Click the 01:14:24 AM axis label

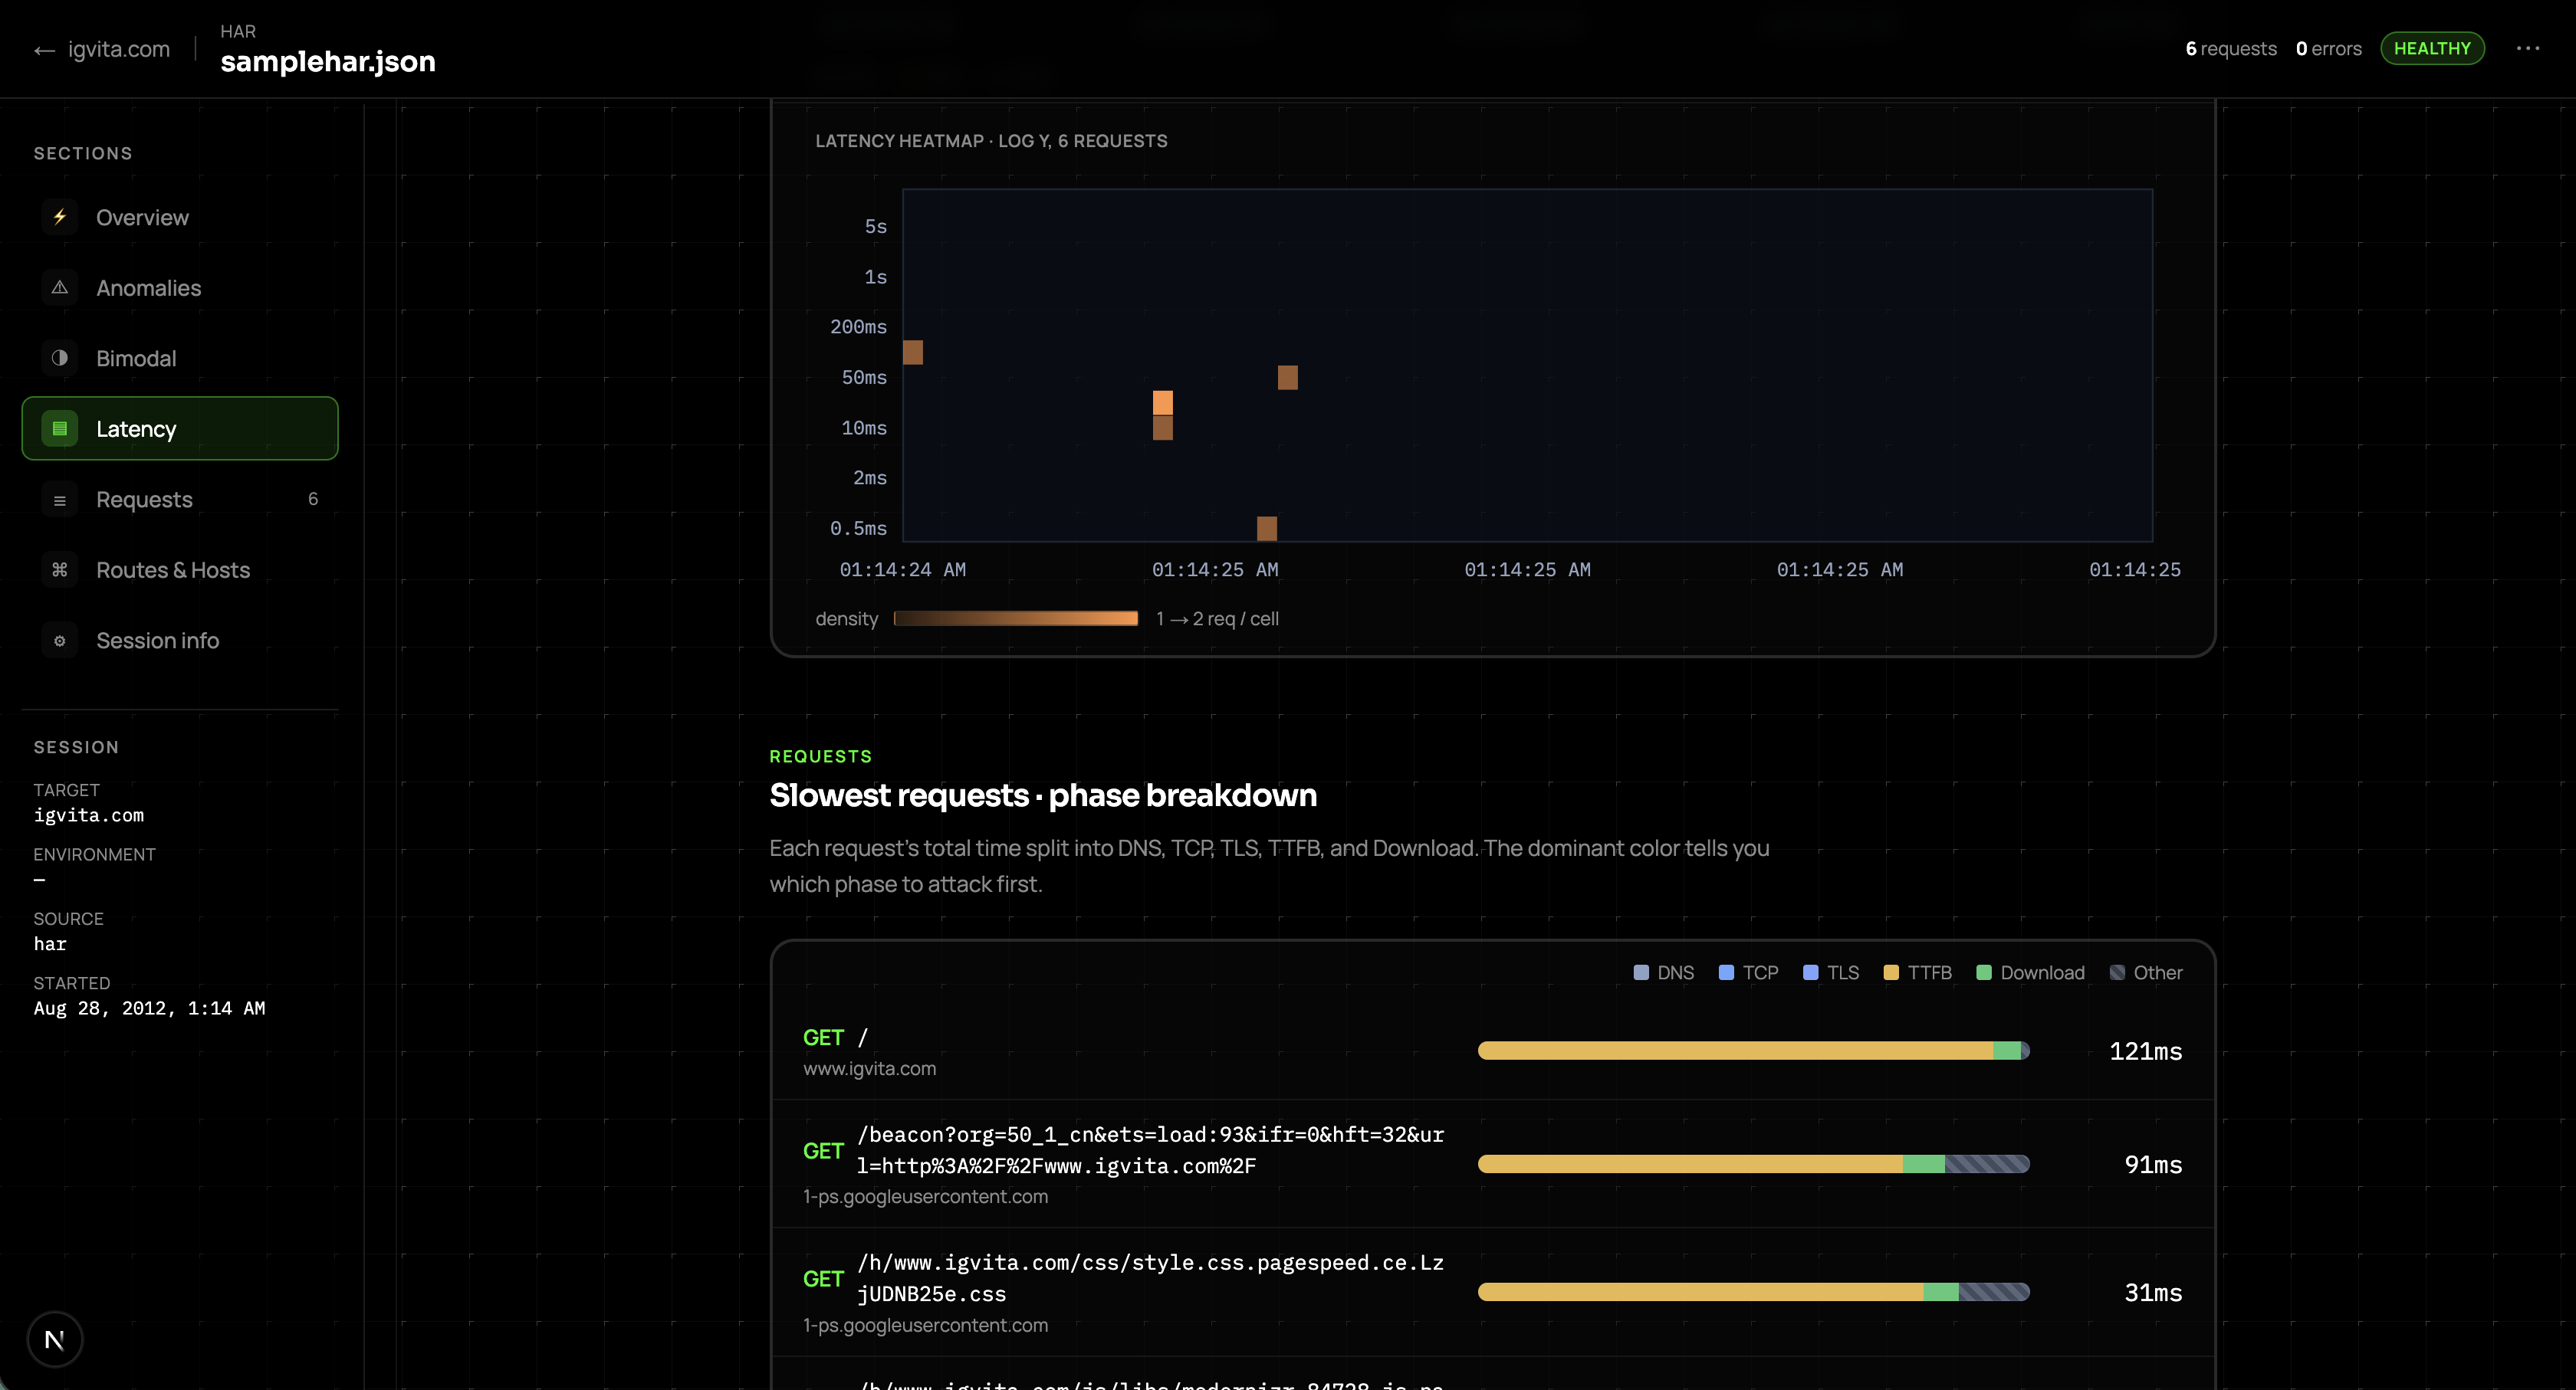tap(902, 569)
